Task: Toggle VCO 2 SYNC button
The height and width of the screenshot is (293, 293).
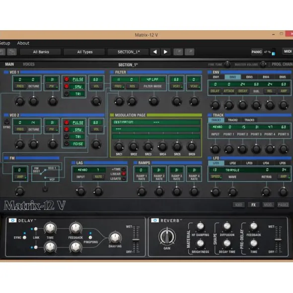Action: [x=7, y=121]
